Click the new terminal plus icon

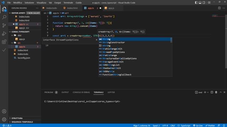coord(205,92)
